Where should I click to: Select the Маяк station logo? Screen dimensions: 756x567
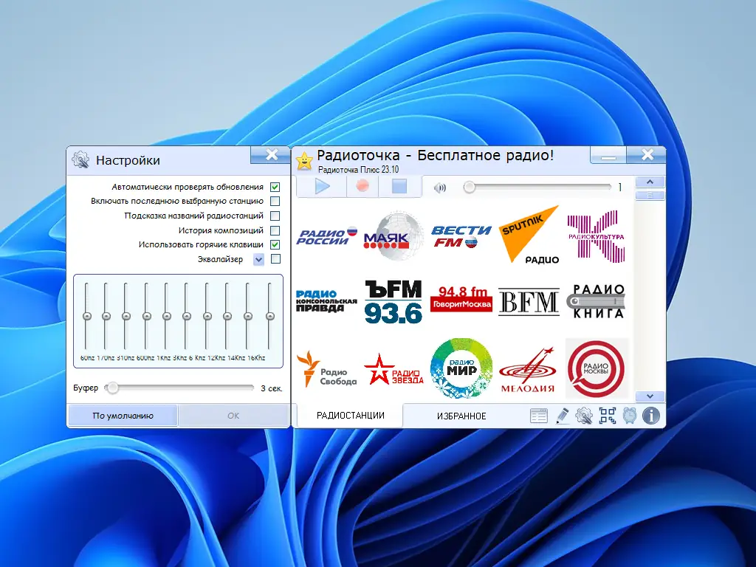click(x=393, y=236)
